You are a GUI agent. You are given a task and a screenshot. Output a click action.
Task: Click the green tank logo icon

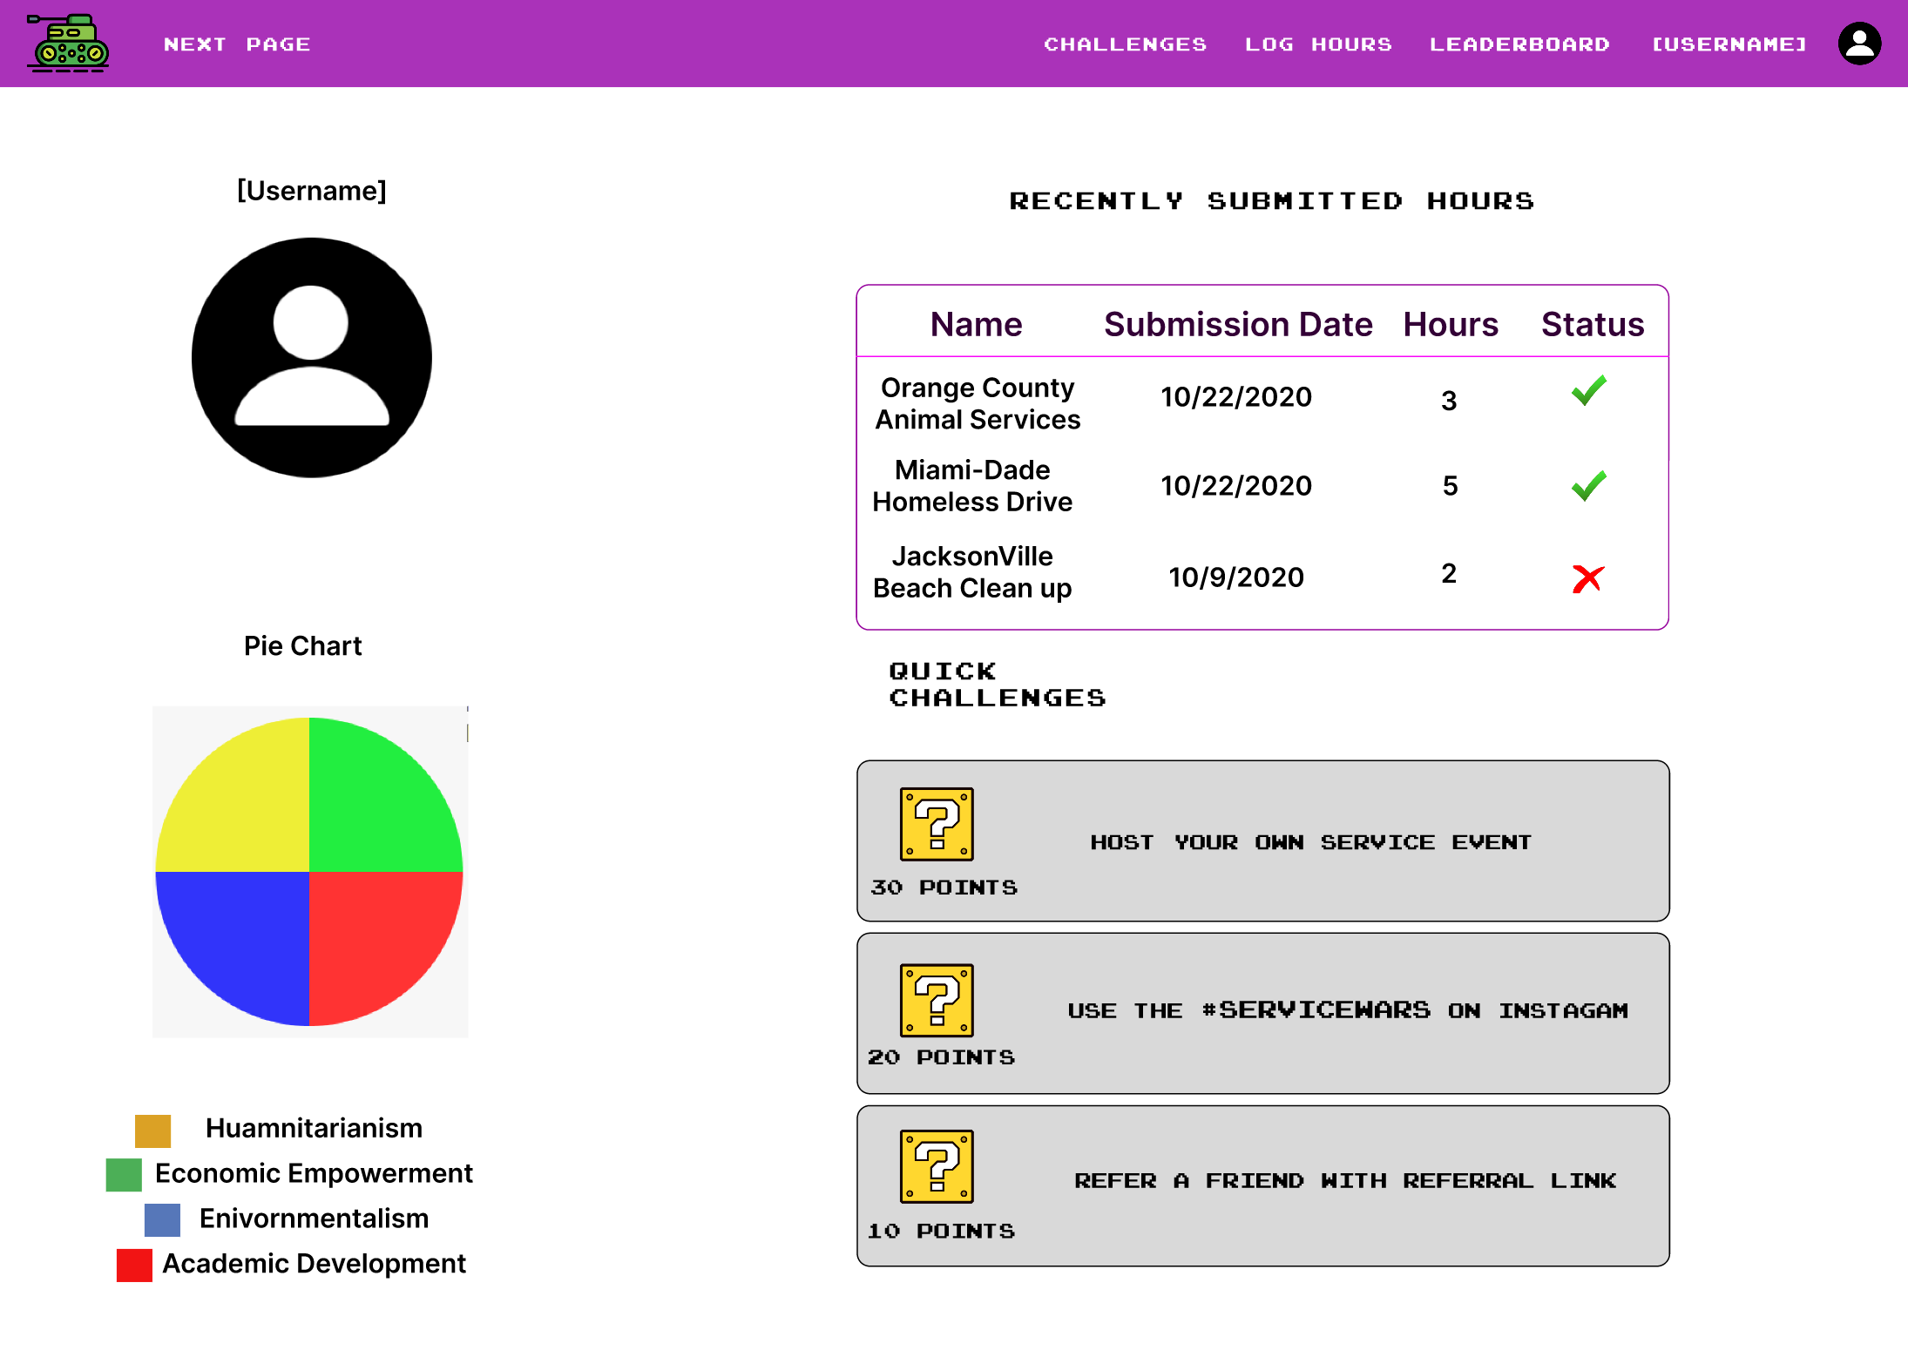tap(68, 44)
